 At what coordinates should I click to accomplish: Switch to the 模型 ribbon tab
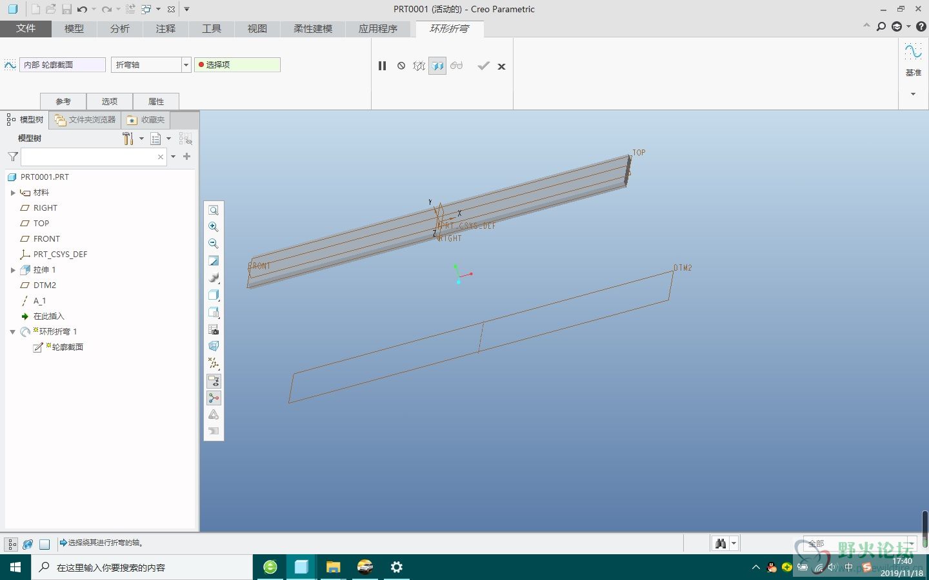coord(74,29)
